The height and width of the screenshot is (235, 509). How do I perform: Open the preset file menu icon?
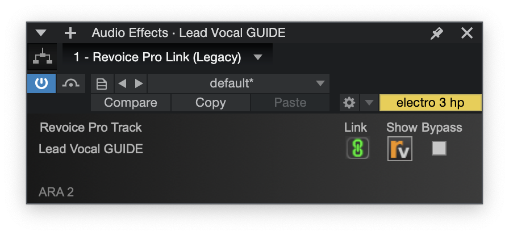[x=102, y=84]
